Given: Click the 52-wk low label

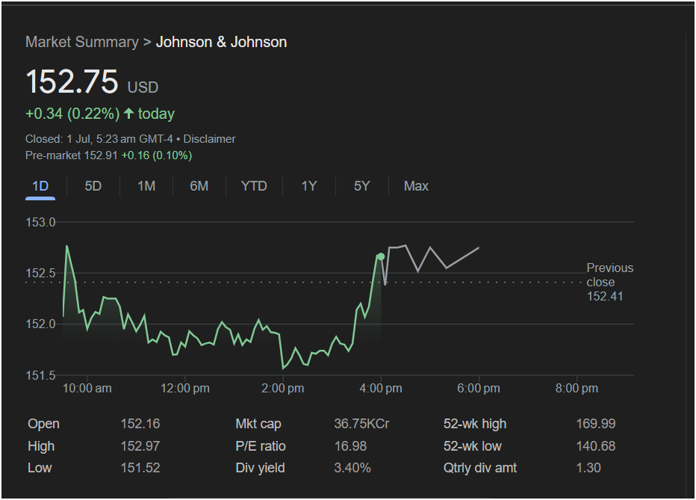Looking at the screenshot, I should pyautogui.click(x=472, y=446).
